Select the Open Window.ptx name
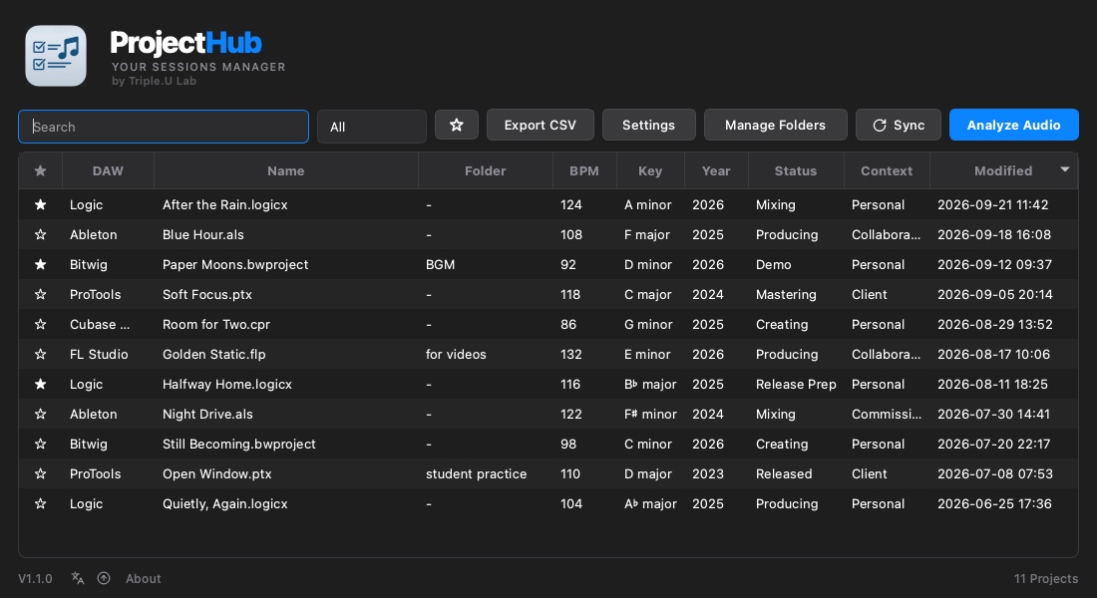Image resolution: width=1097 pixels, height=598 pixels. (216, 474)
